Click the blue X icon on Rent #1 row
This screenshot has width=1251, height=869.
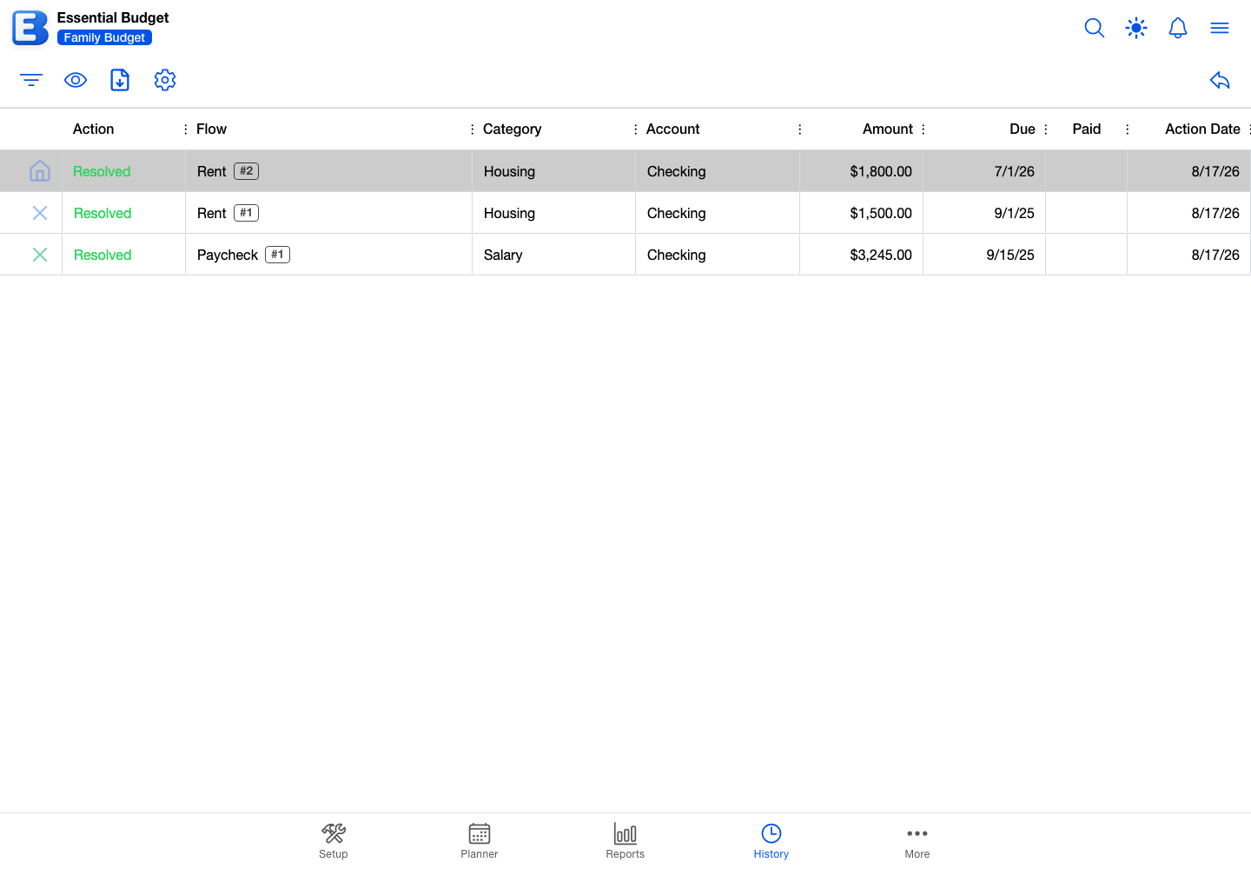pyautogui.click(x=40, y=213)
